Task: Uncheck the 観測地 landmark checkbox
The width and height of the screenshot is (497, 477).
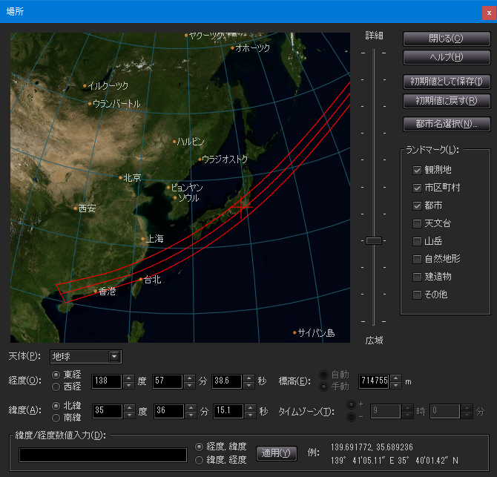Action: pos(418,170)
